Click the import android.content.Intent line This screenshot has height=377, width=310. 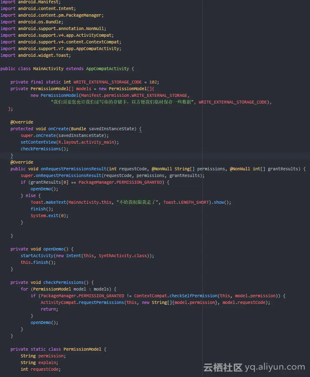38,8
